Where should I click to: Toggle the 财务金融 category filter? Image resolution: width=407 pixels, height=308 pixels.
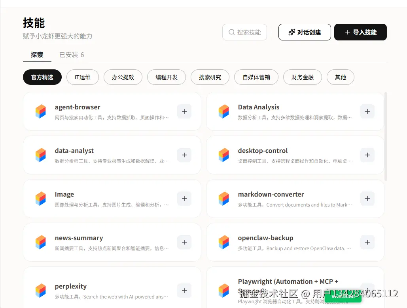302,77
